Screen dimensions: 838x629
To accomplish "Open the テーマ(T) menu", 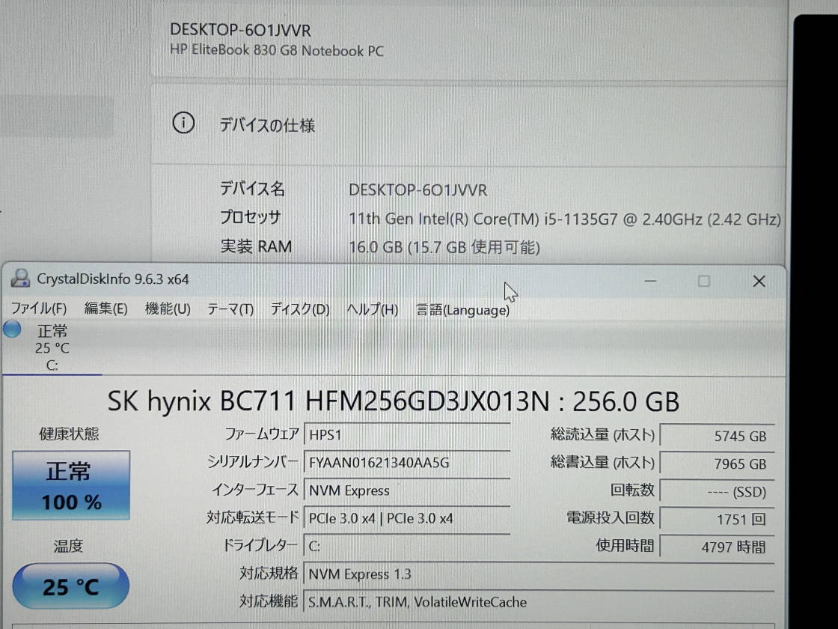I will (x=230, y=309).
